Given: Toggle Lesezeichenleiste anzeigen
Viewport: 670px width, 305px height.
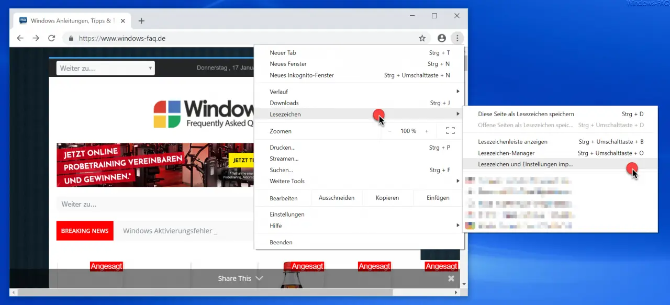Looking at the screenshot, I should tap(560, 142).
